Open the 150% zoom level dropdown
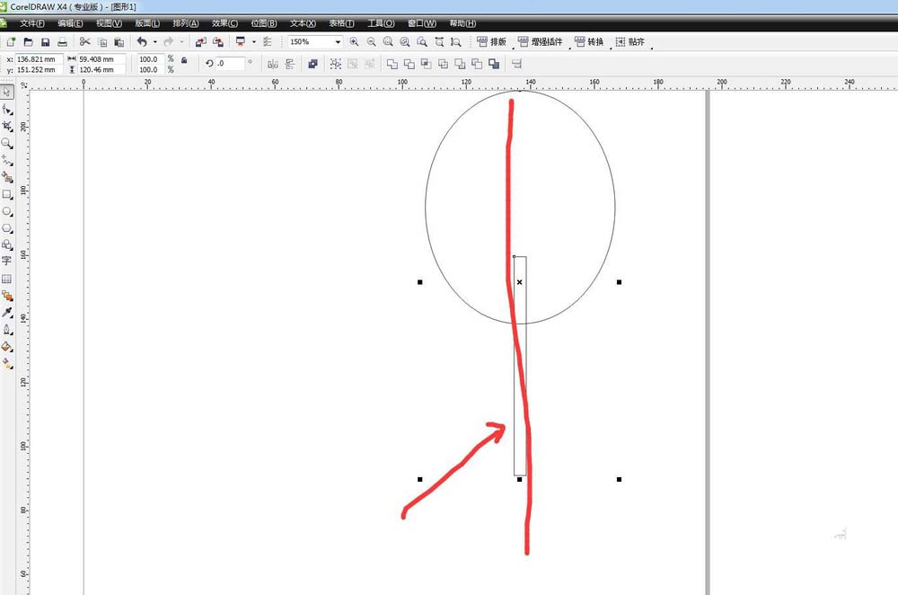The width and height of the screenshot is (898, 595). click(338, 42)
